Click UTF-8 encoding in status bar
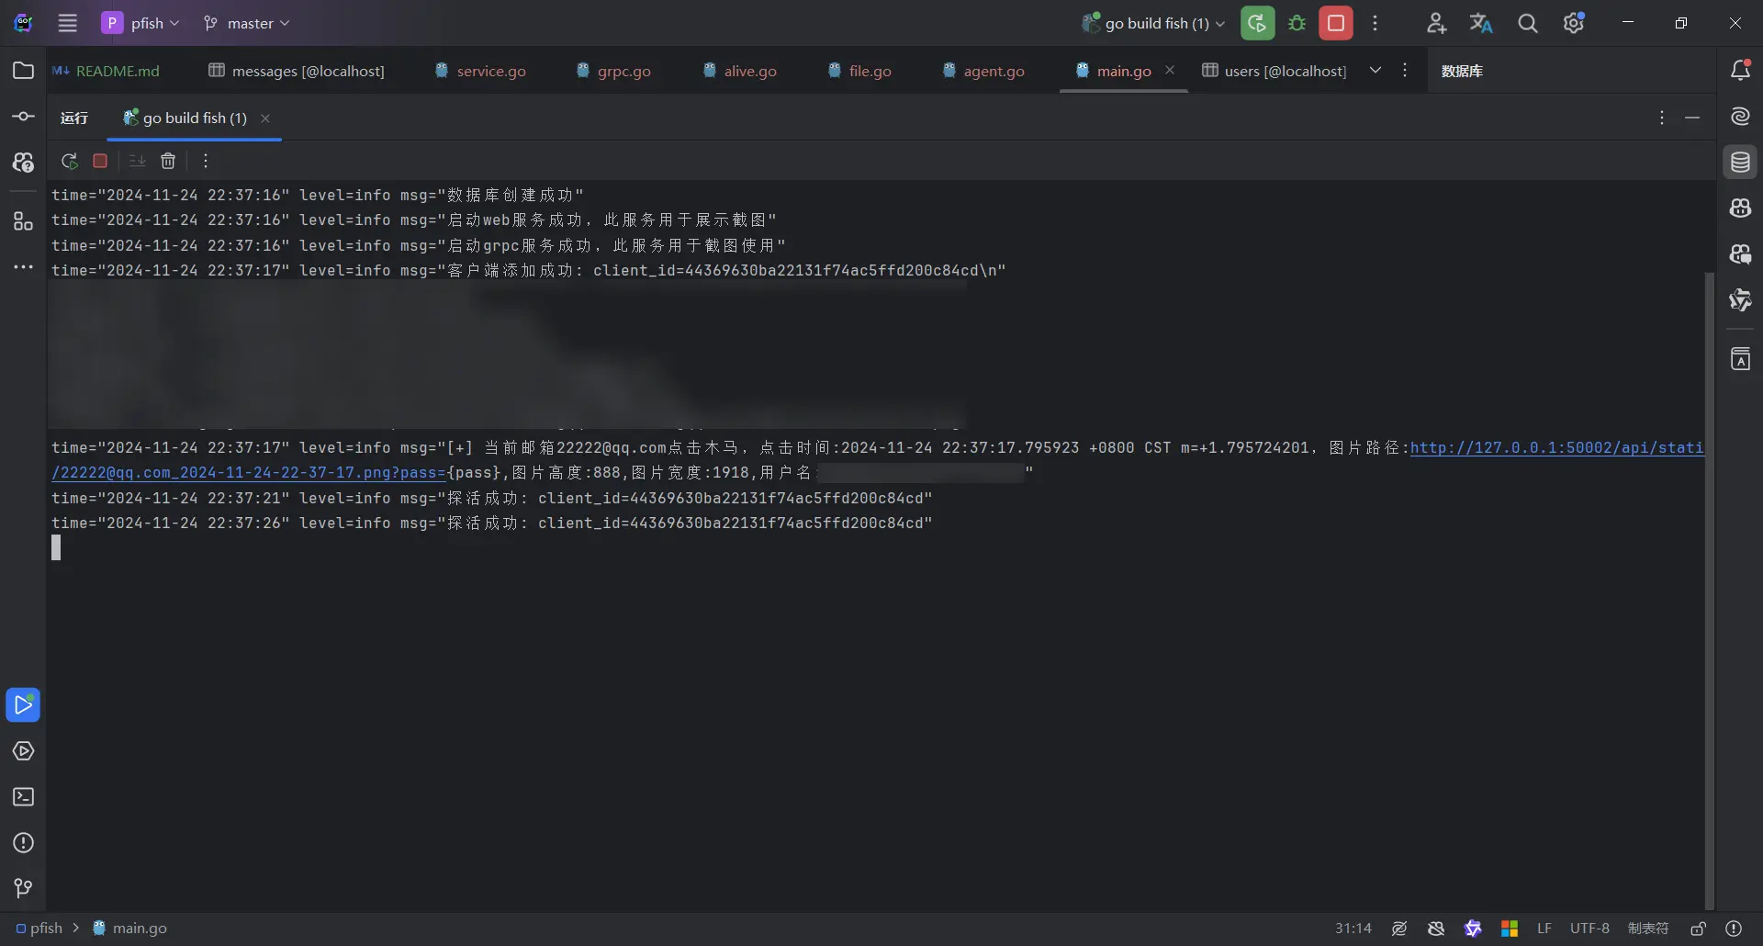 pyautogui.click(x=1589, y=929)
